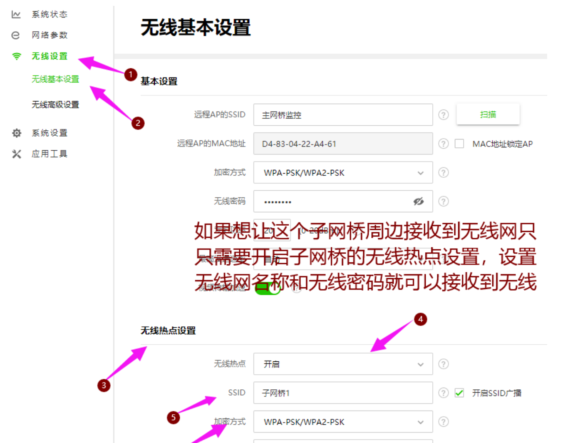Image resolution: width=568 pixels, height=443 pixels.
Task: Toggle the green switch under the overlay text
Action: [268, 288]
